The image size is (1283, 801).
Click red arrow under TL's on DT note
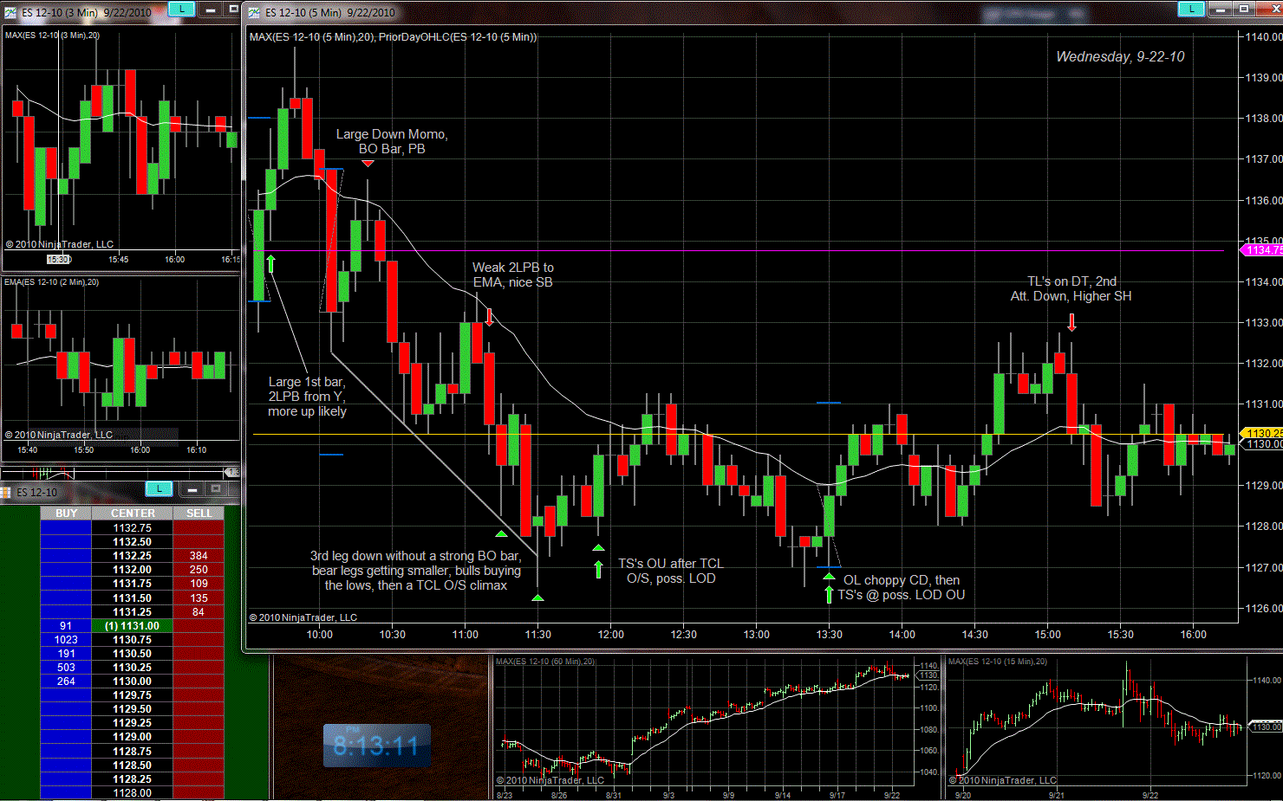[1071, 322]
